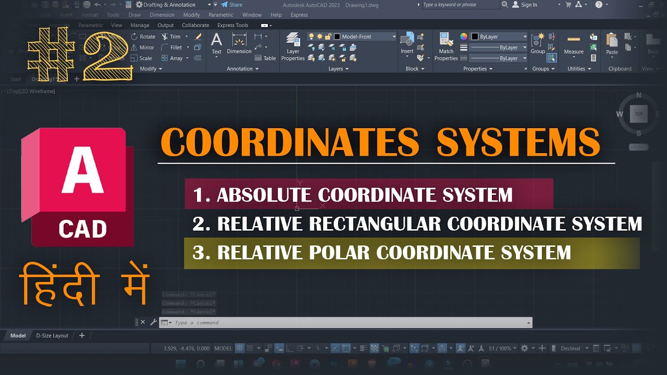Viewport: 667px width, 375px height.
Task: Click the Insert block tool
Action: 407,43
